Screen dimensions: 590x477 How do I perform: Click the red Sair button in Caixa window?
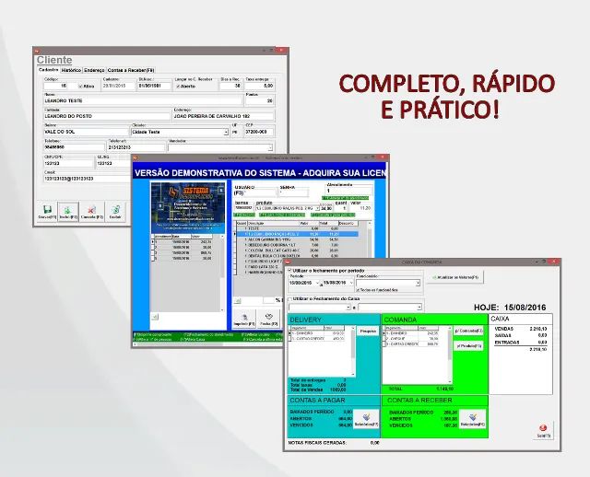coord(543,431)
